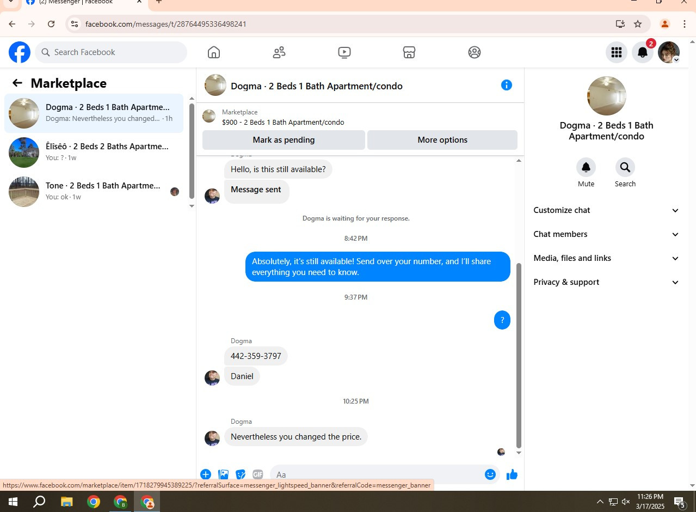The width and height of the screenshot is (696, 512).
Task: Reload the page in browser toolbar
Action: 51,24
